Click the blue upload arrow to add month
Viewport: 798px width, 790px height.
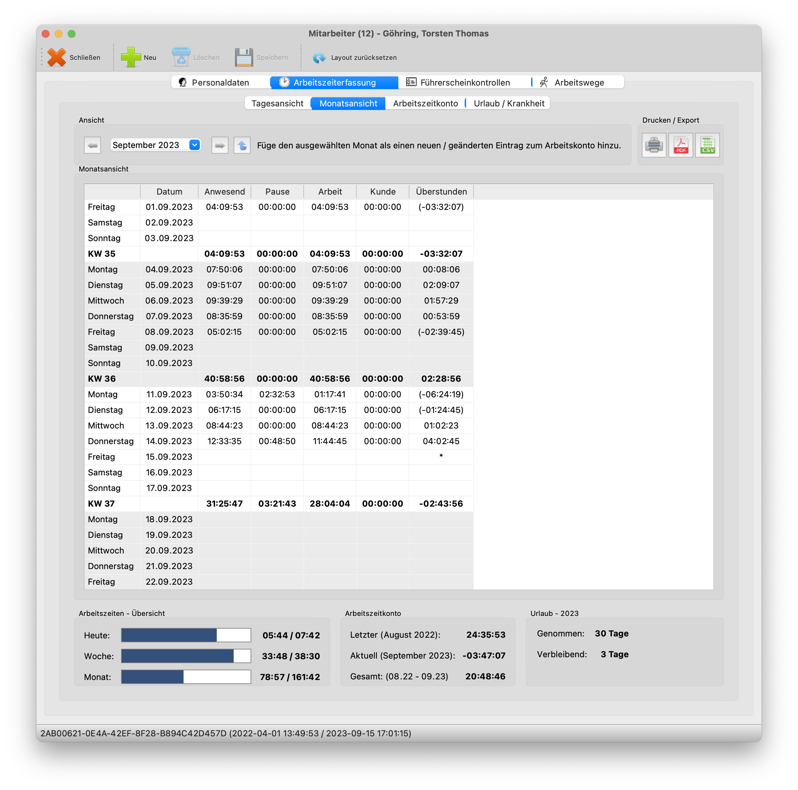pyautogui.click(x=242, y=145)
